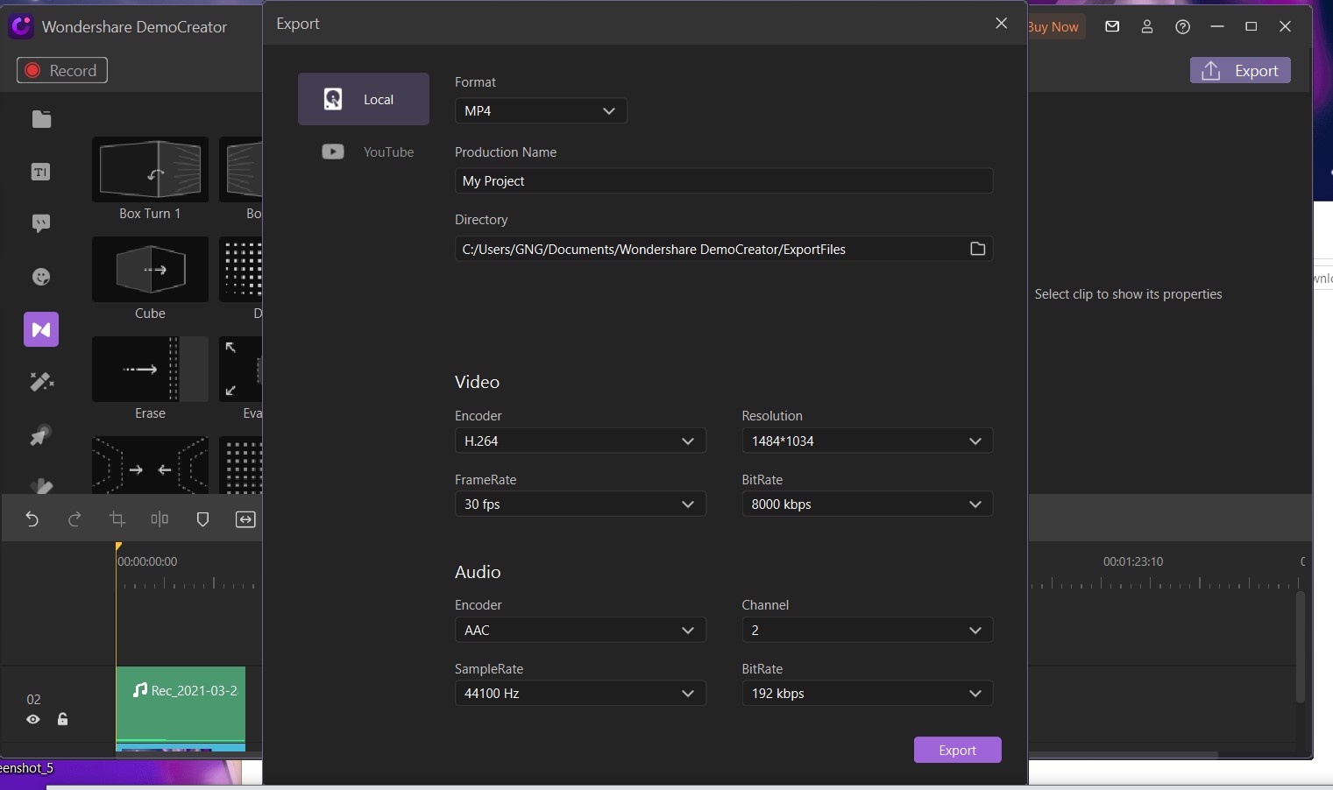Screen dimensions: 1333x790
Task: Click the redo arrow in timeline toolbar
Action: coord(74,519)
